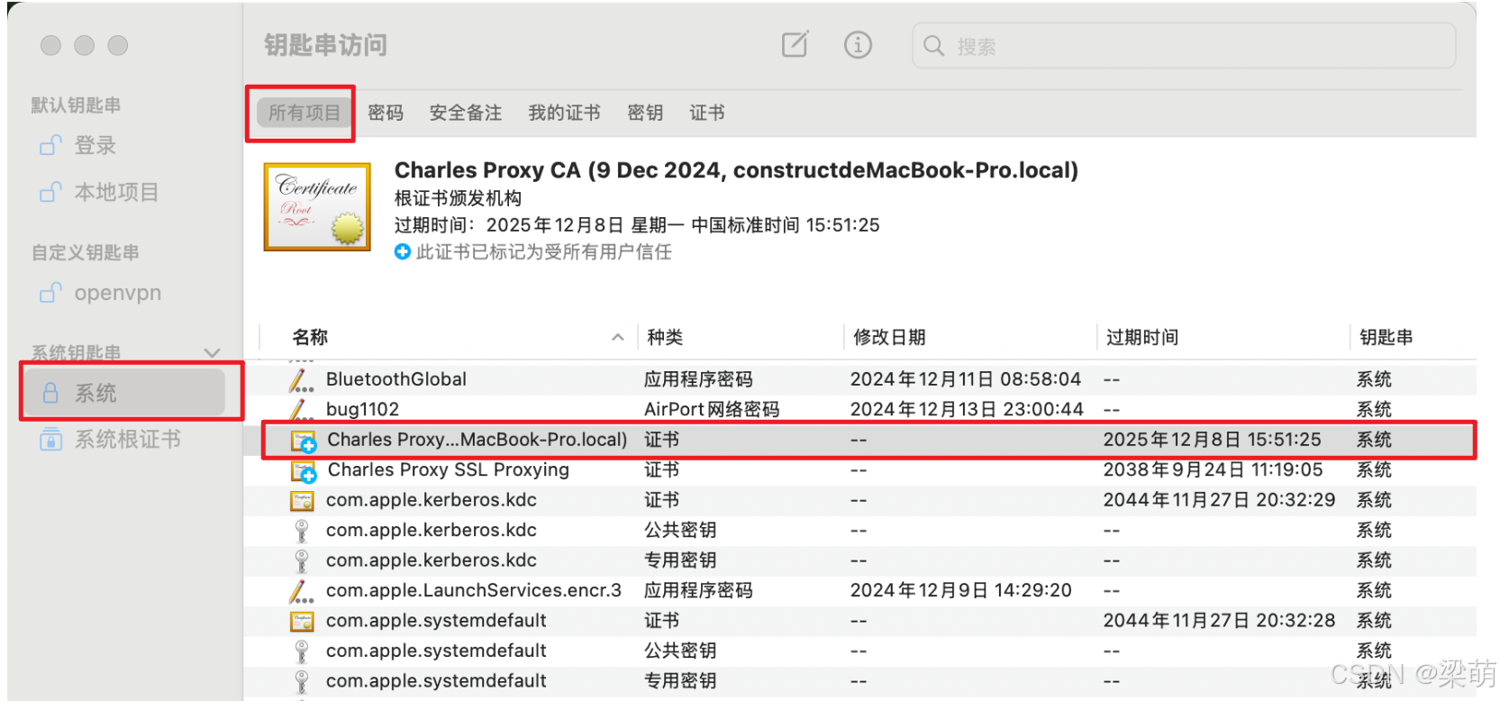This screenshot has height=701, width=1500.
Task: Click the expiry 2044年11月27日 20:32:28
Action: tap(1220, 620)
